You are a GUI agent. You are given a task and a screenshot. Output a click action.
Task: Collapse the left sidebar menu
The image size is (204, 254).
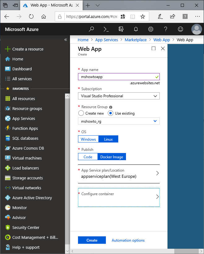pos(65,40)
